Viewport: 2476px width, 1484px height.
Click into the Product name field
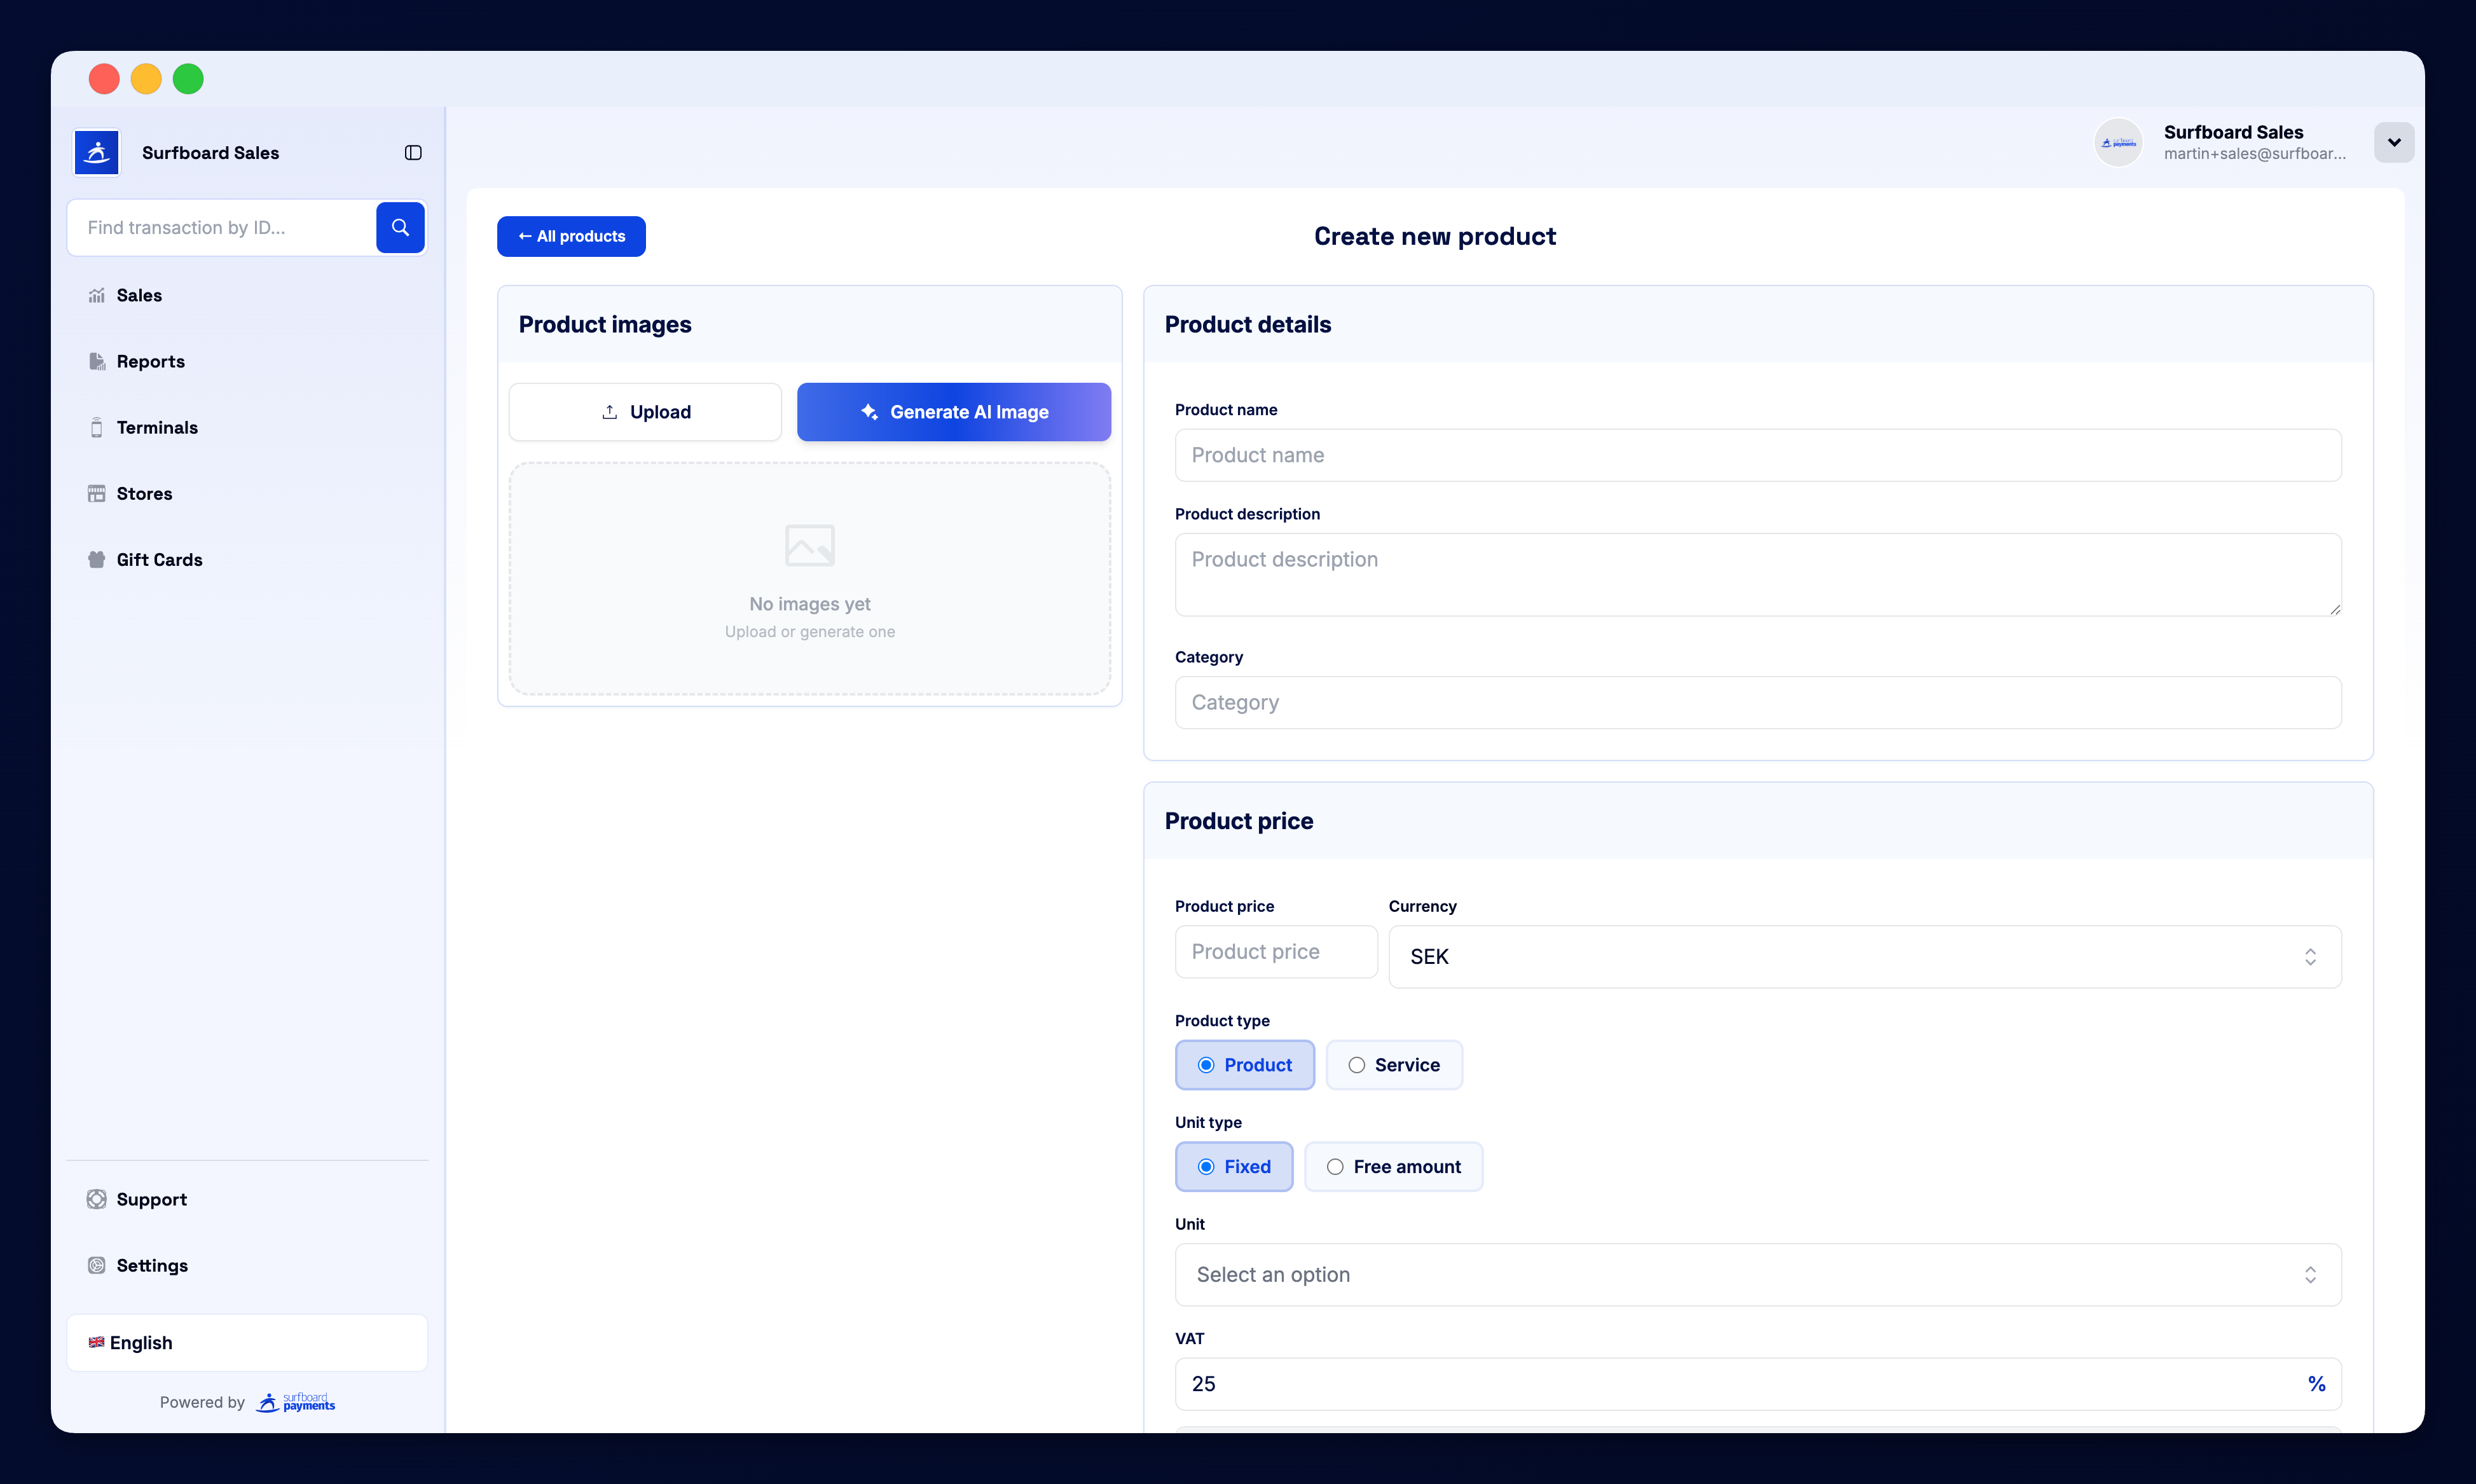click(1757, 455)
